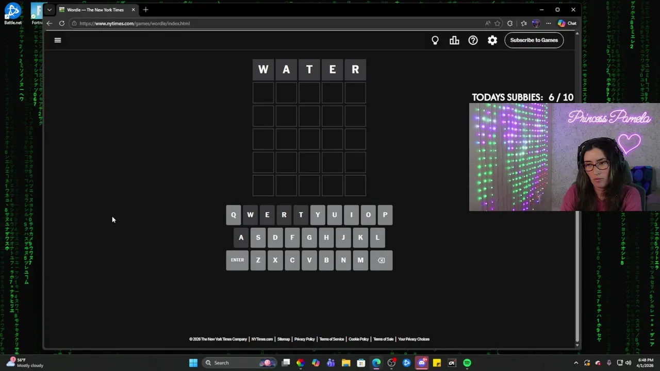Tap the M key on the Wordle keyboard

360,260
